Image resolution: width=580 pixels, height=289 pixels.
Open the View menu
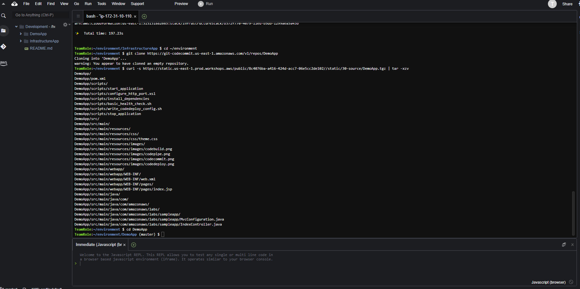[64, 4]
